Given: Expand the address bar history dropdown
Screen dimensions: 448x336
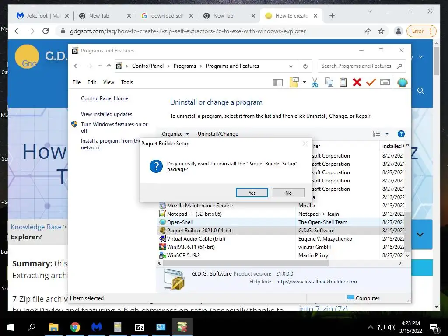Looking at the screenshot, I should coord(291,66).
